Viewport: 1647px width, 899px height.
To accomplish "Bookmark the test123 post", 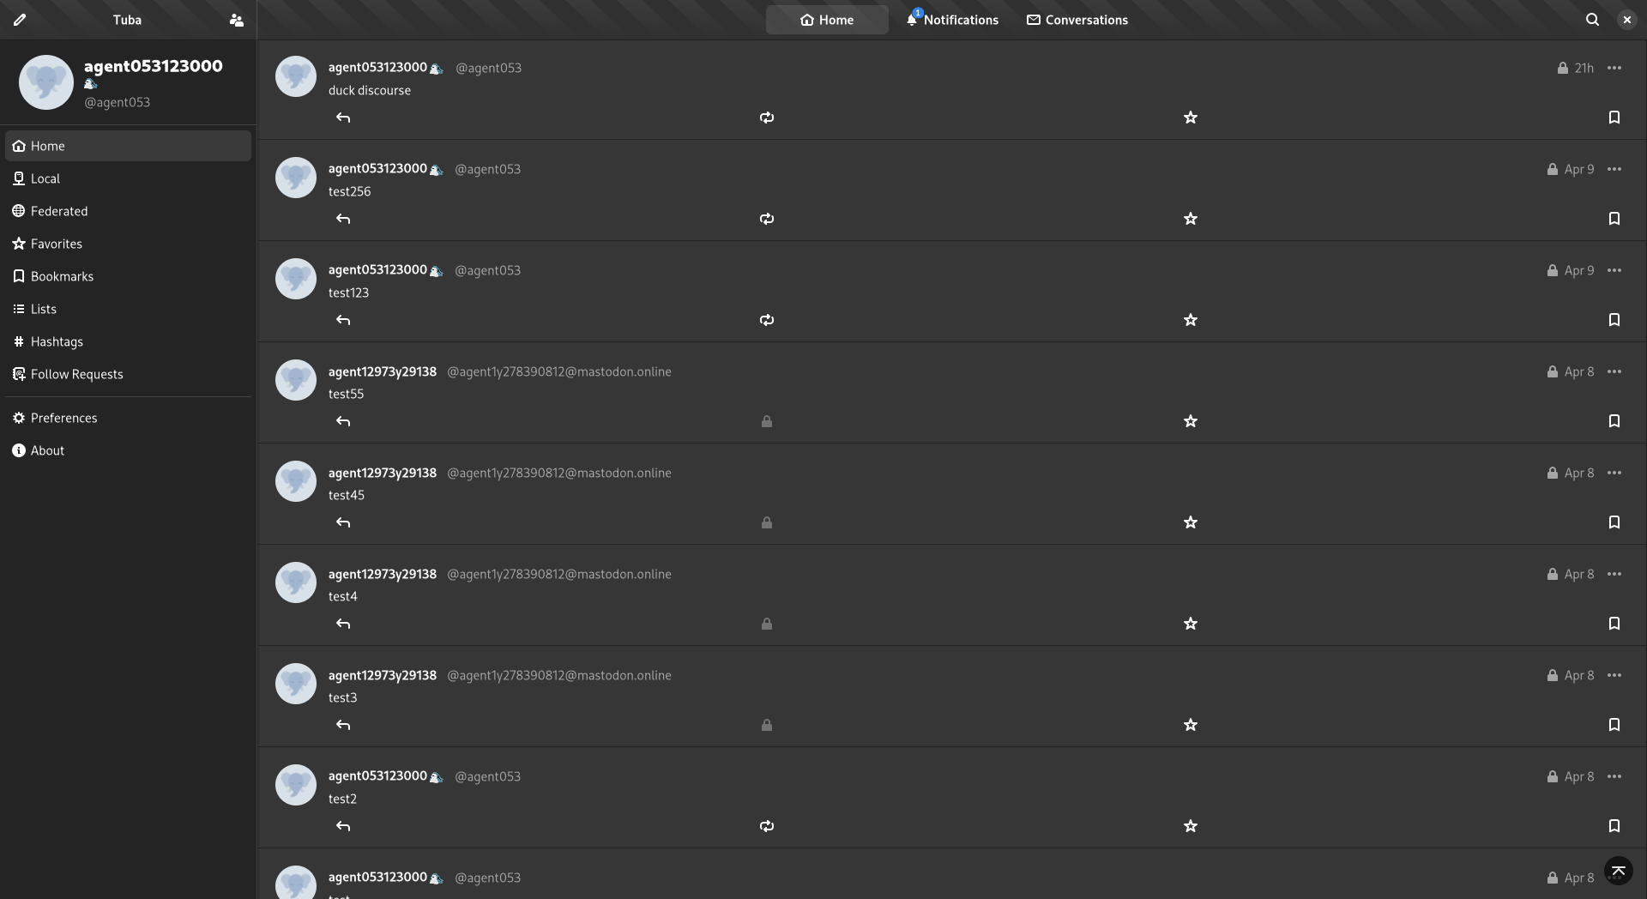I will [1614, 320].
